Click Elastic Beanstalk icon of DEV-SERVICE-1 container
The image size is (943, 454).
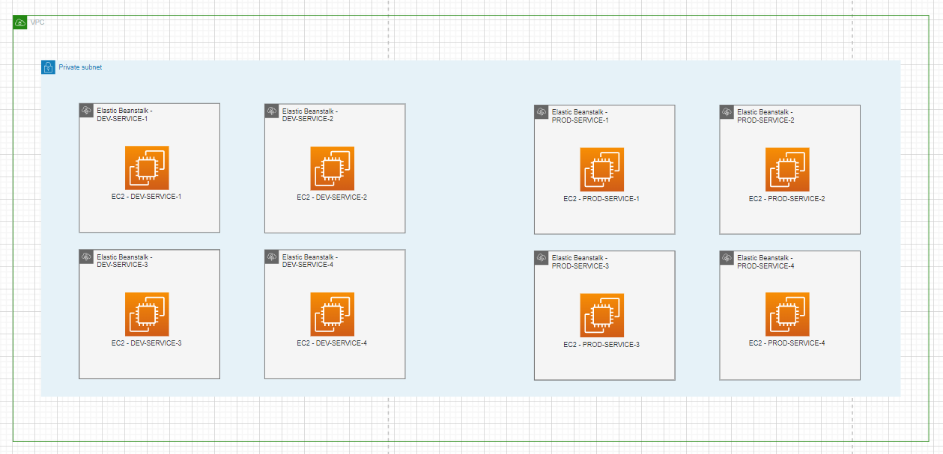pyautogui.click(x=86, y=110)
